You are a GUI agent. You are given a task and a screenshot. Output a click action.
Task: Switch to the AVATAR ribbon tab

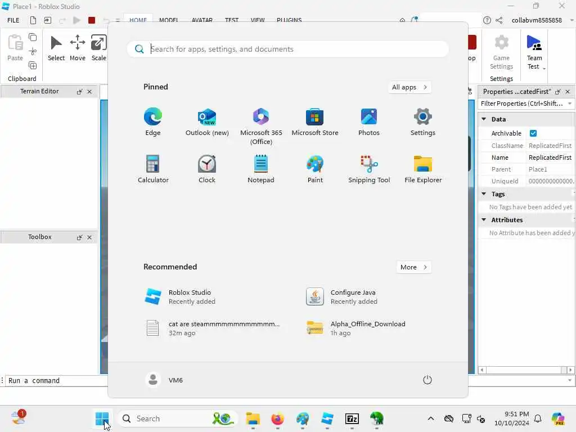click(202, 20)
